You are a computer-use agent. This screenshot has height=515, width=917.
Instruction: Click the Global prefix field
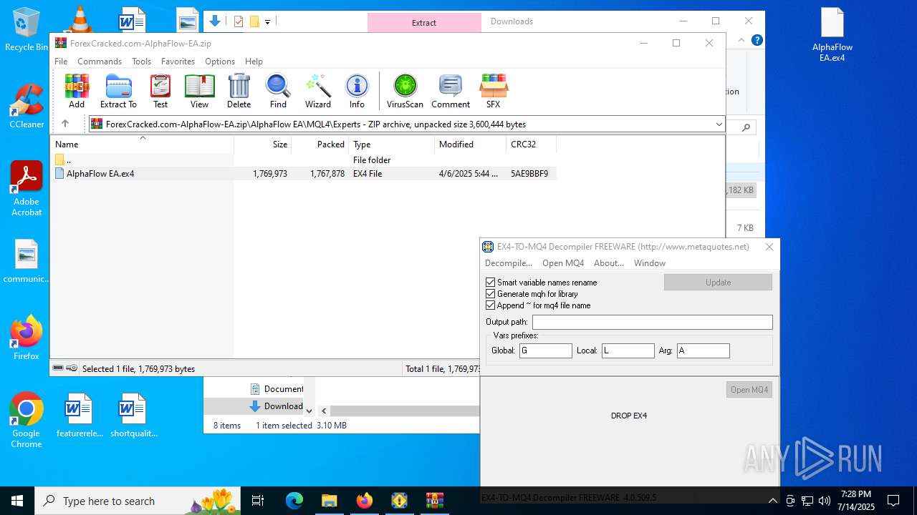coord(546,350)
